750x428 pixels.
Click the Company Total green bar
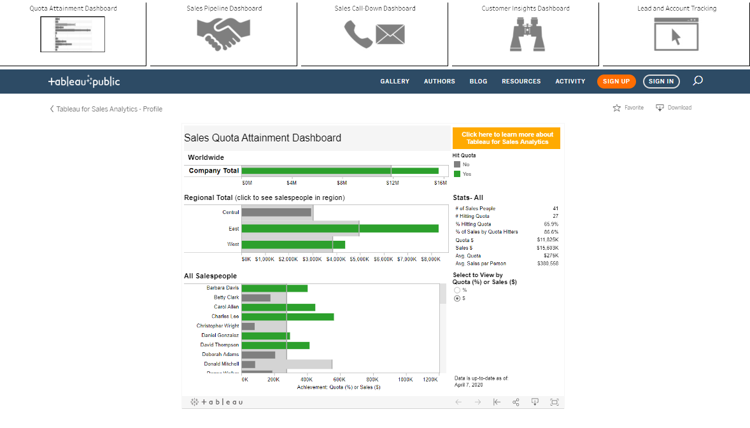click(340, 171)
